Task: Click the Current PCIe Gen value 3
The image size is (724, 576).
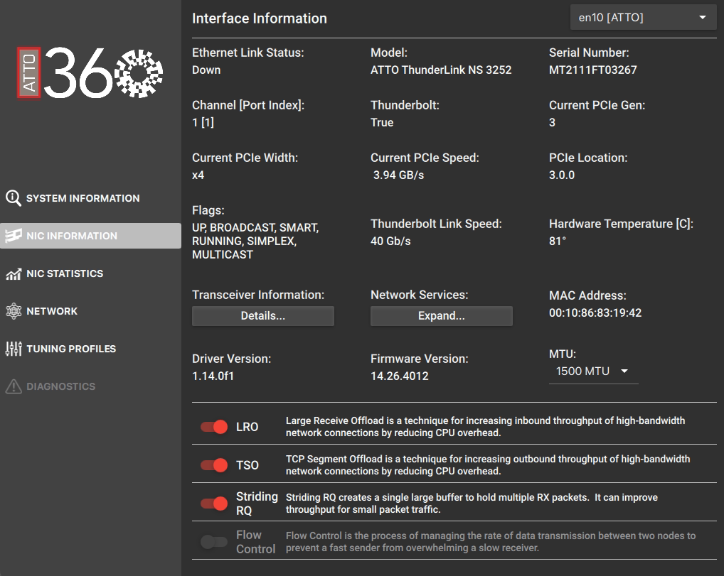Action: 552,123
